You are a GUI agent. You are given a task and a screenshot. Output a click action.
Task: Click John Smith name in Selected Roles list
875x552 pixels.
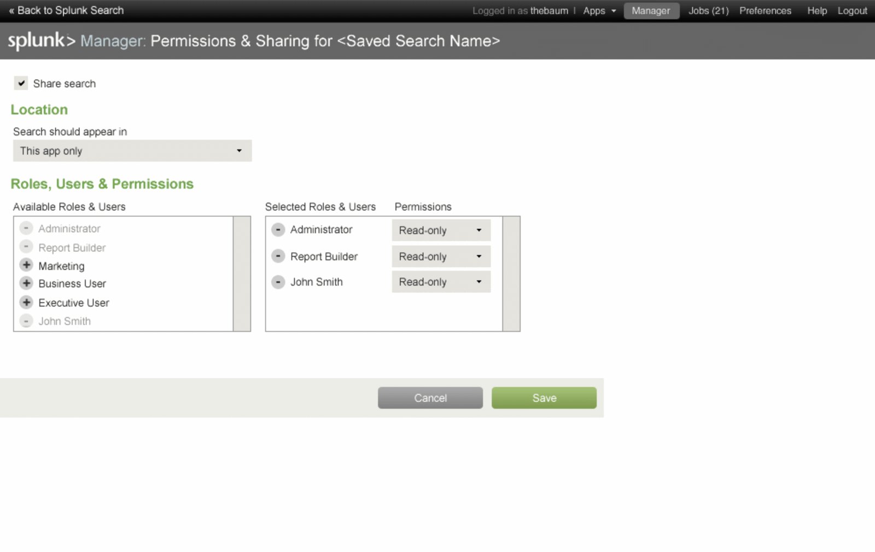tap(316, 282)
